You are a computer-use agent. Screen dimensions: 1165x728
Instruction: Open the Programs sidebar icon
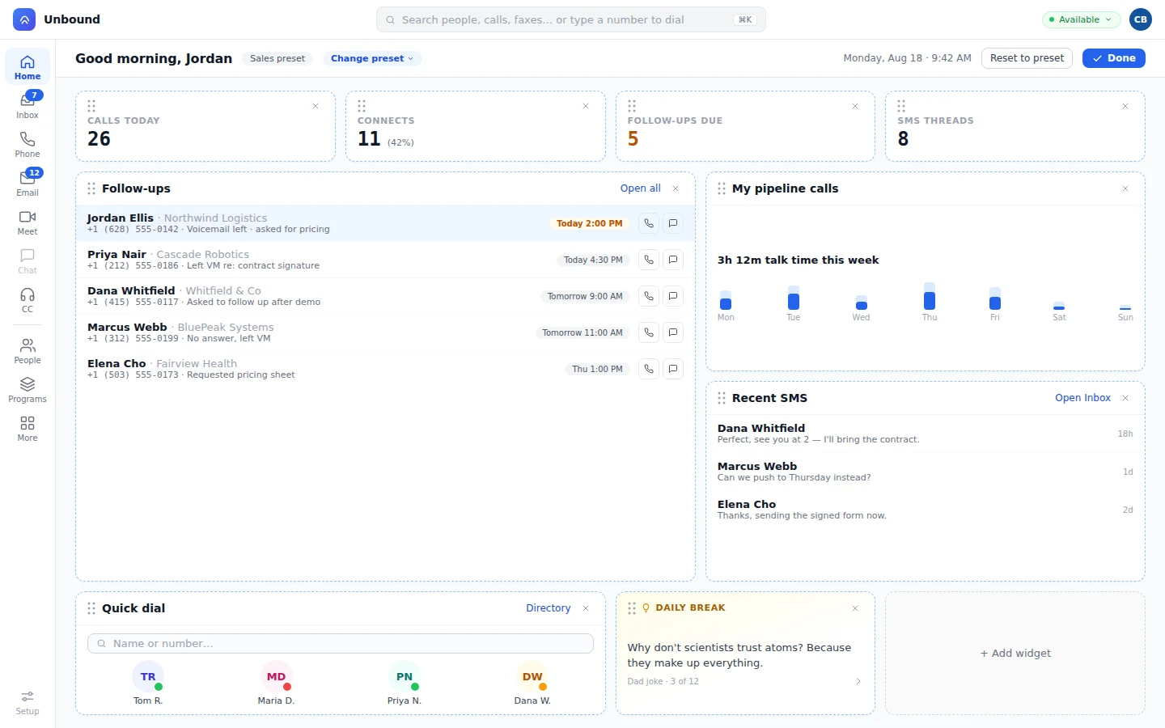pos(28,389)
